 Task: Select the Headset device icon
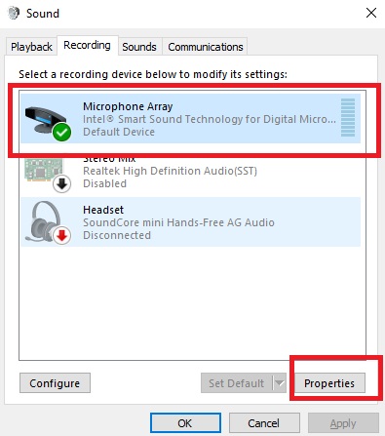(x=46, y=221)
